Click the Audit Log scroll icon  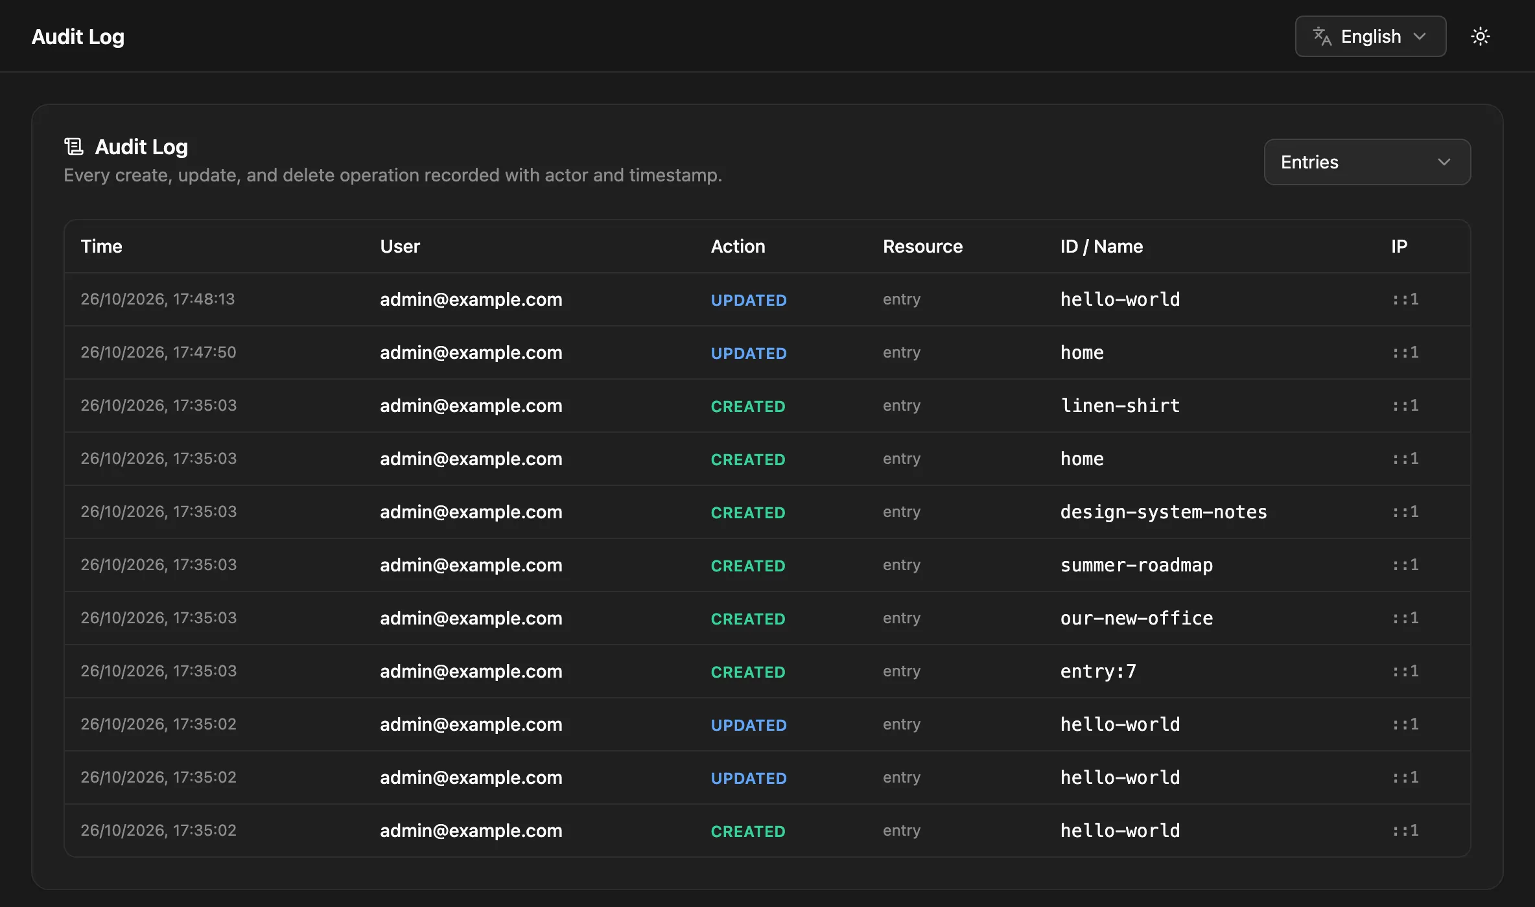pyautogui.click(x=74, y=147)
